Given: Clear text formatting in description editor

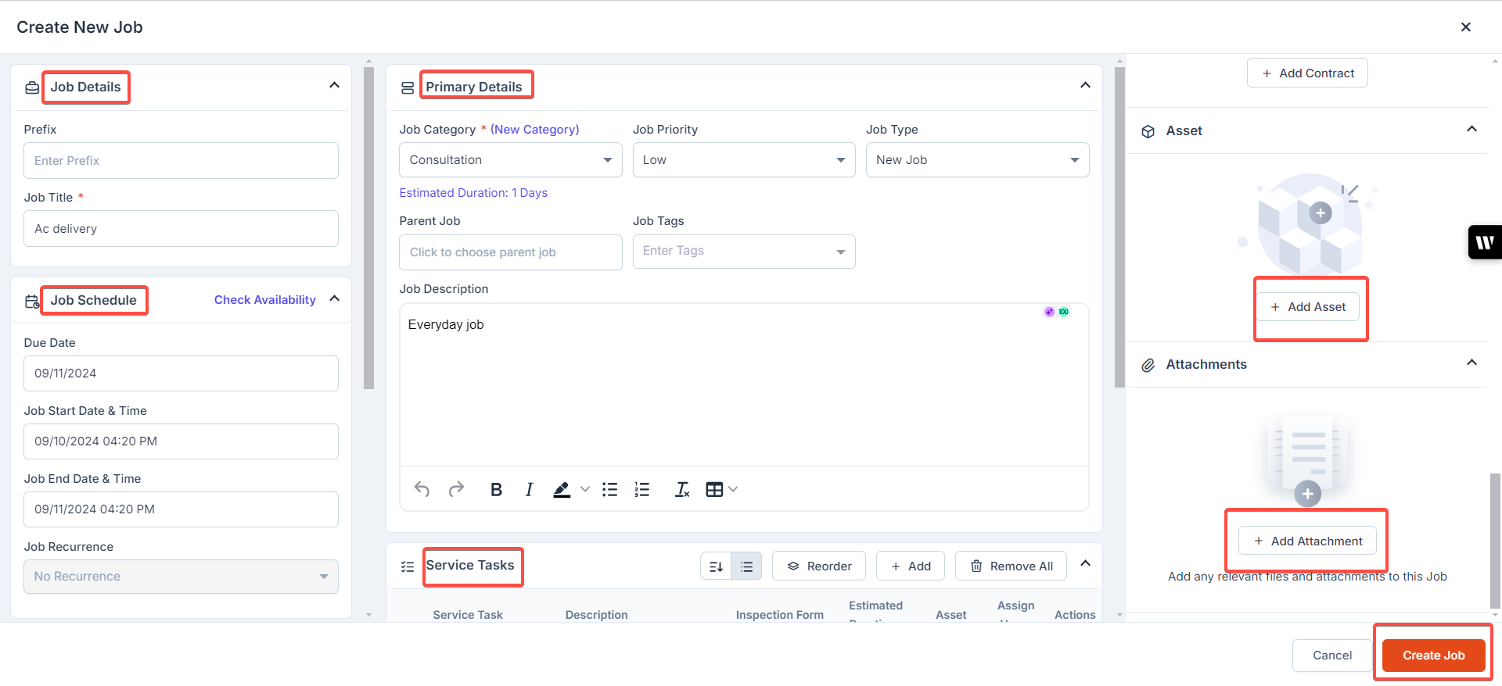Looking at the screenshot, I should [x=682, y=489].
